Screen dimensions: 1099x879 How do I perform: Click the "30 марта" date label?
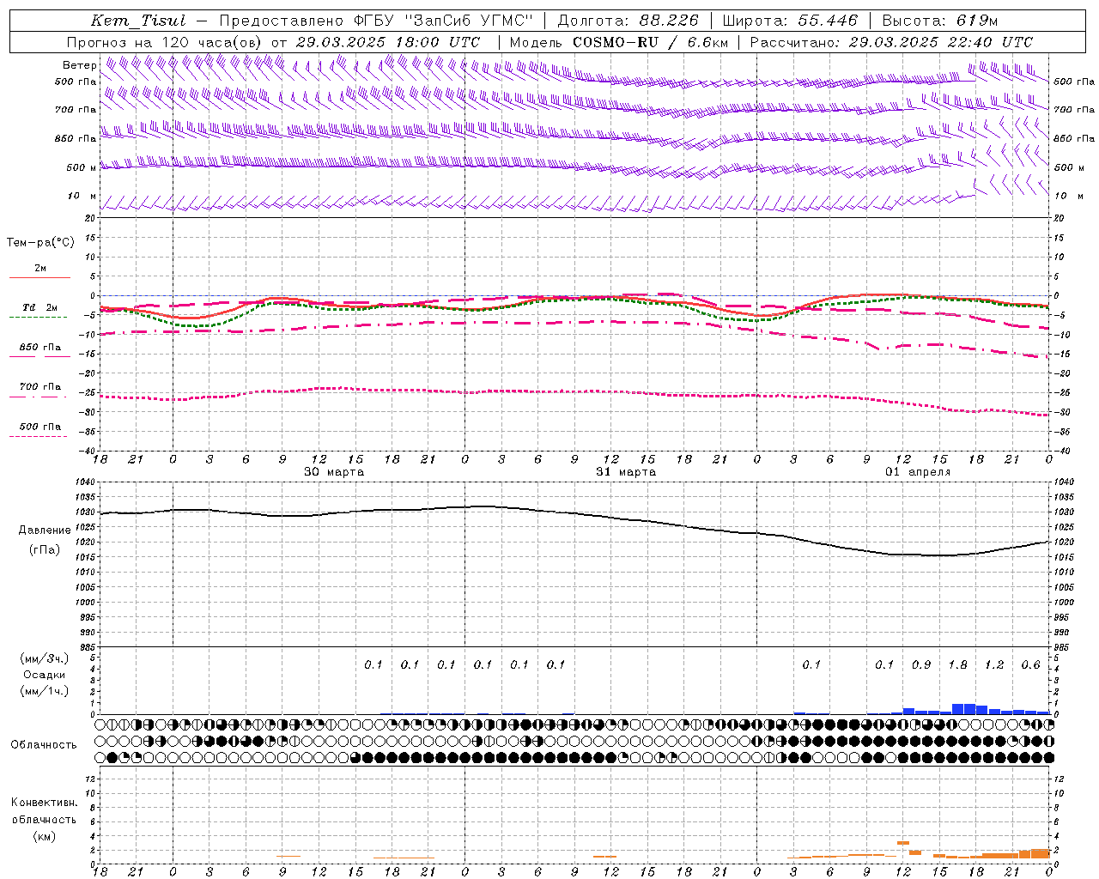point(334,472)
